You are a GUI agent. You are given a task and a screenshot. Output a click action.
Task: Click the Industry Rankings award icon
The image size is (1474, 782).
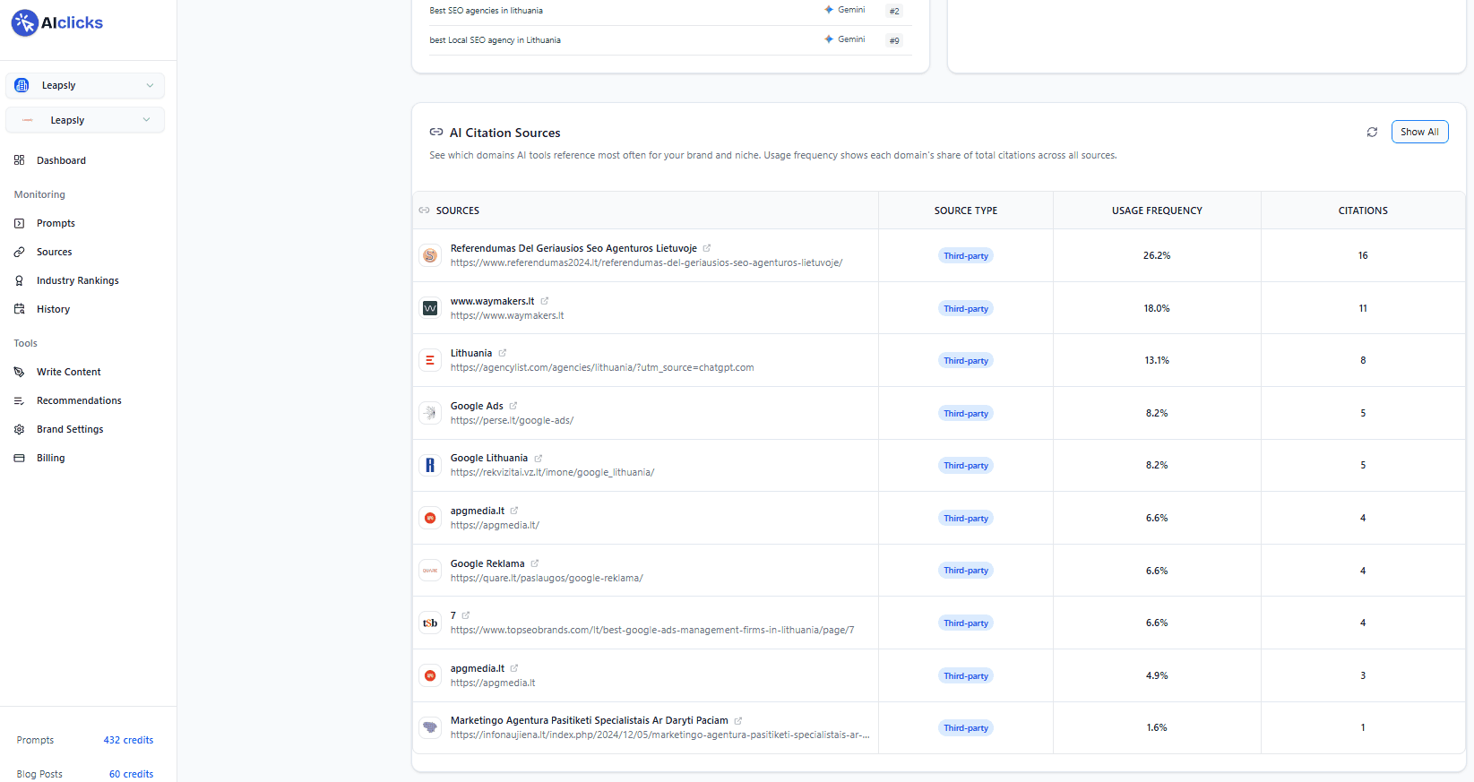point(19,280)
